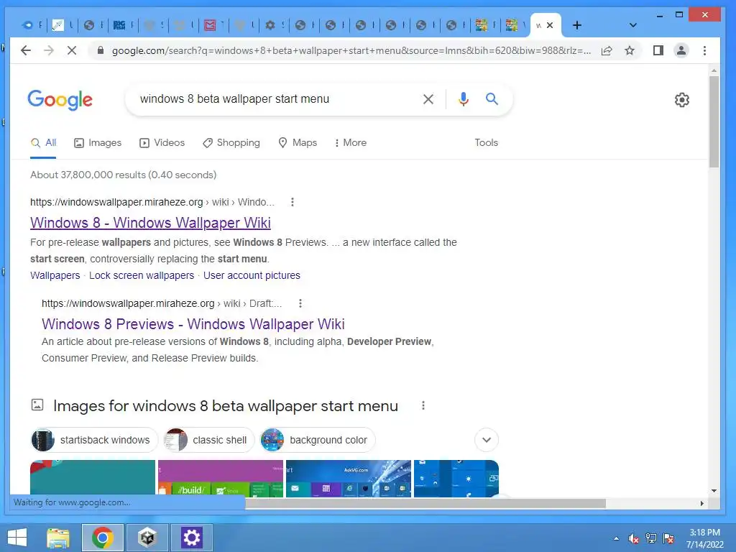
Task: Click vertical scrollbar up arrow
Action: [714, 70]
